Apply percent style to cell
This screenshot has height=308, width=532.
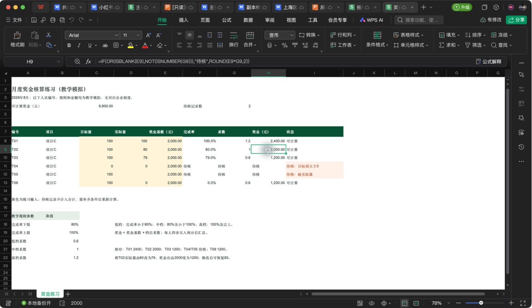click(x=285, y=45)
